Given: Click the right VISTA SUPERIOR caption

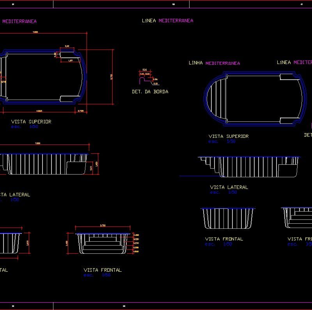Looking at the screenshot, I should pyautogui.click(x=228, y=136).
